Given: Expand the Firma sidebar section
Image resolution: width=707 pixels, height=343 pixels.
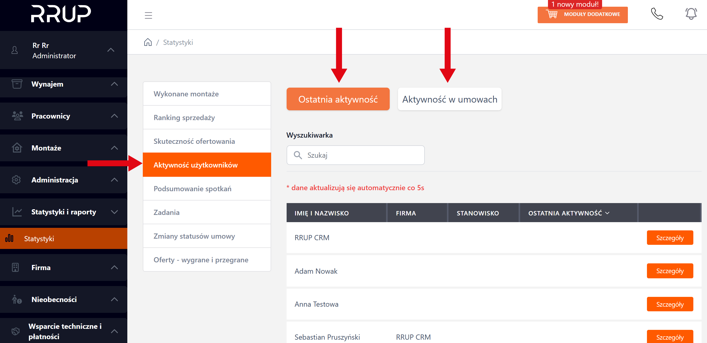Looking at the screenshot, I should coord(114,267).
